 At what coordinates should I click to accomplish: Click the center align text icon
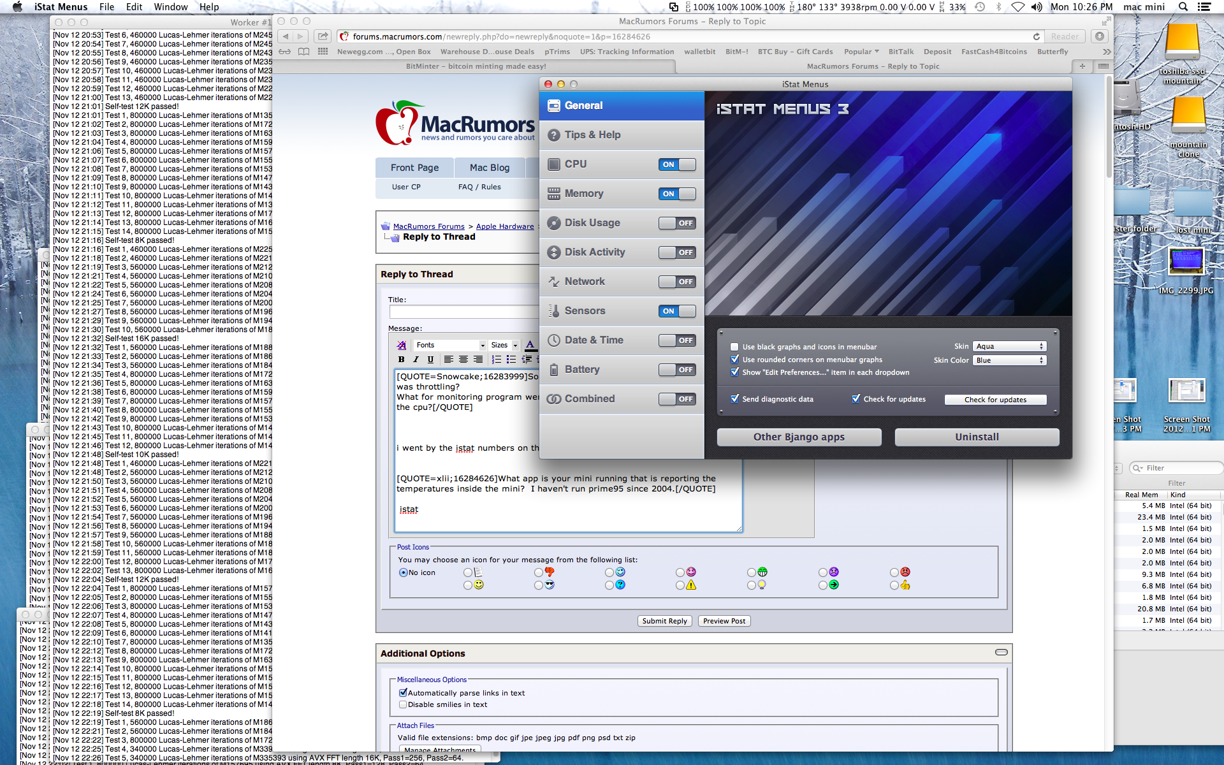pos(463,360)
